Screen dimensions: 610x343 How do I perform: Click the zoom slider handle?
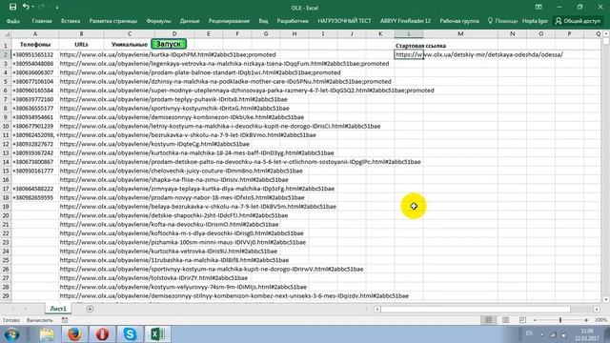[x=560, y=320]
